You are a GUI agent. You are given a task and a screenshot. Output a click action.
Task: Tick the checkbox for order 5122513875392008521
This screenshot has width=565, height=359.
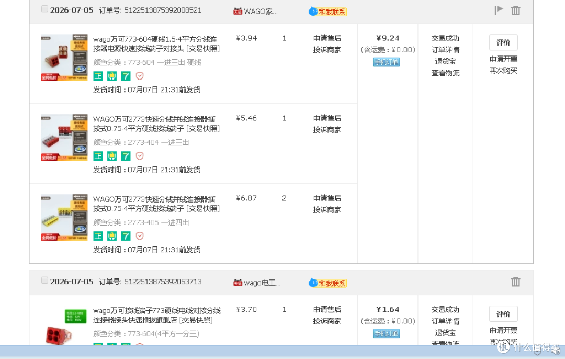44,9
